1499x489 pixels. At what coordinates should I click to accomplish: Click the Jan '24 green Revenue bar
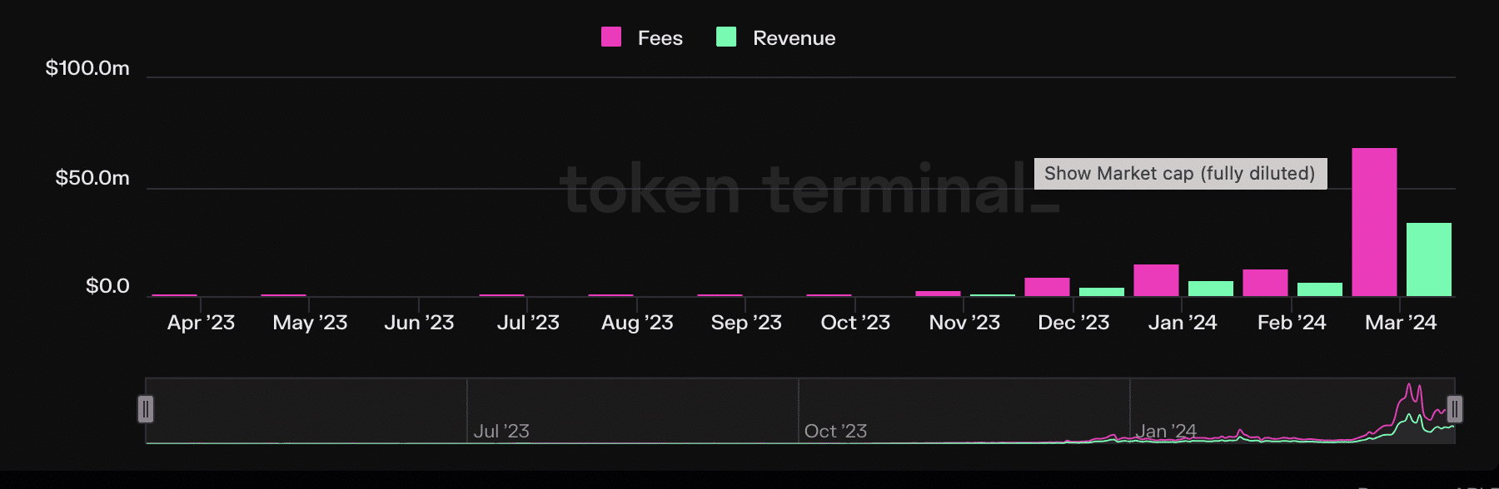(x=1210, y=289)
